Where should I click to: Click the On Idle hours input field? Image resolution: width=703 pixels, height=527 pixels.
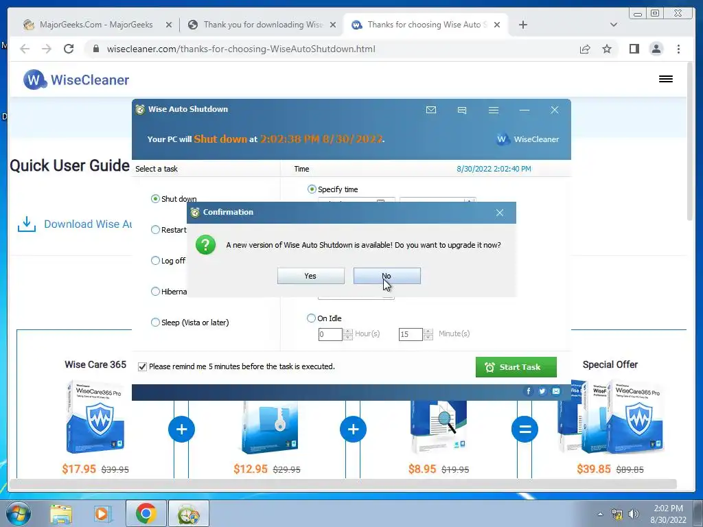tap(330, 334)
